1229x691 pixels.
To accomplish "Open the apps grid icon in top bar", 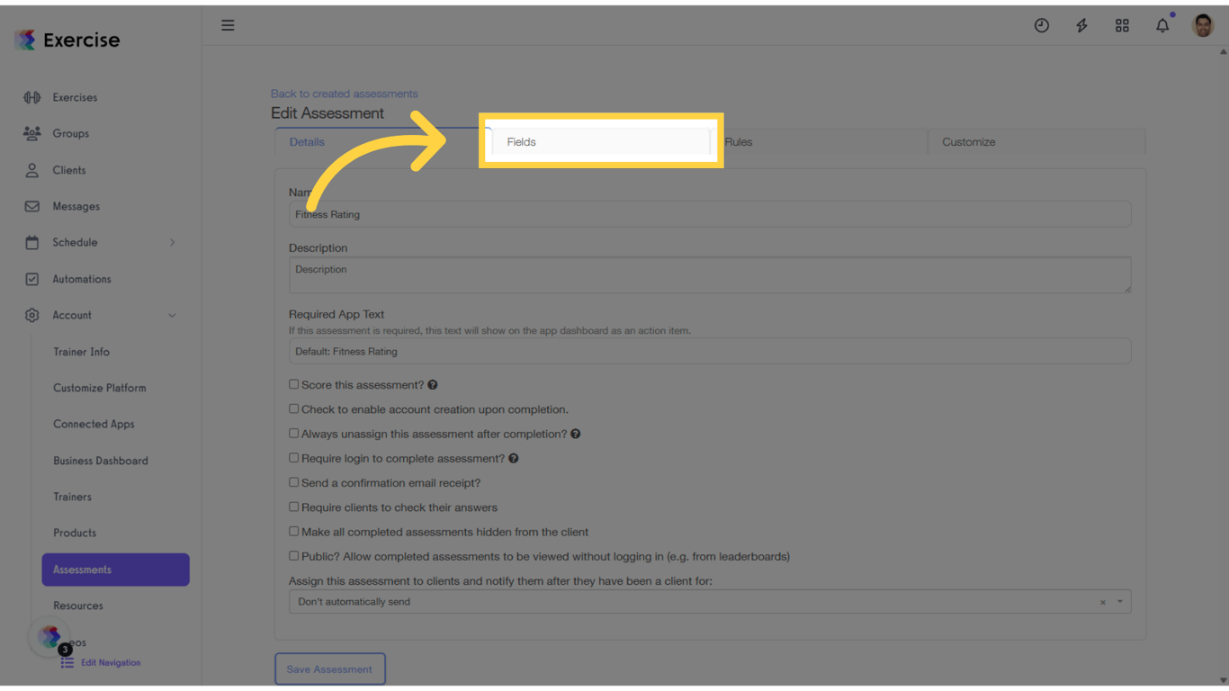I will pos(1122,25).
